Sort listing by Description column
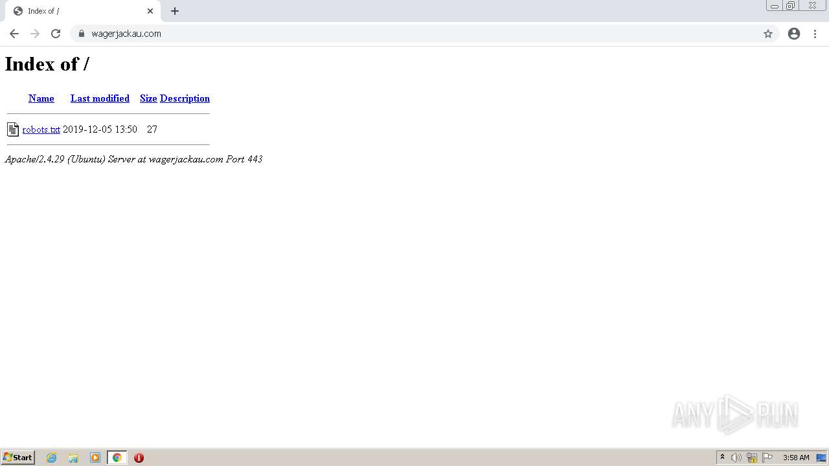Image resolution: width=829 pixels, height=466 pixels. (185, 98)
